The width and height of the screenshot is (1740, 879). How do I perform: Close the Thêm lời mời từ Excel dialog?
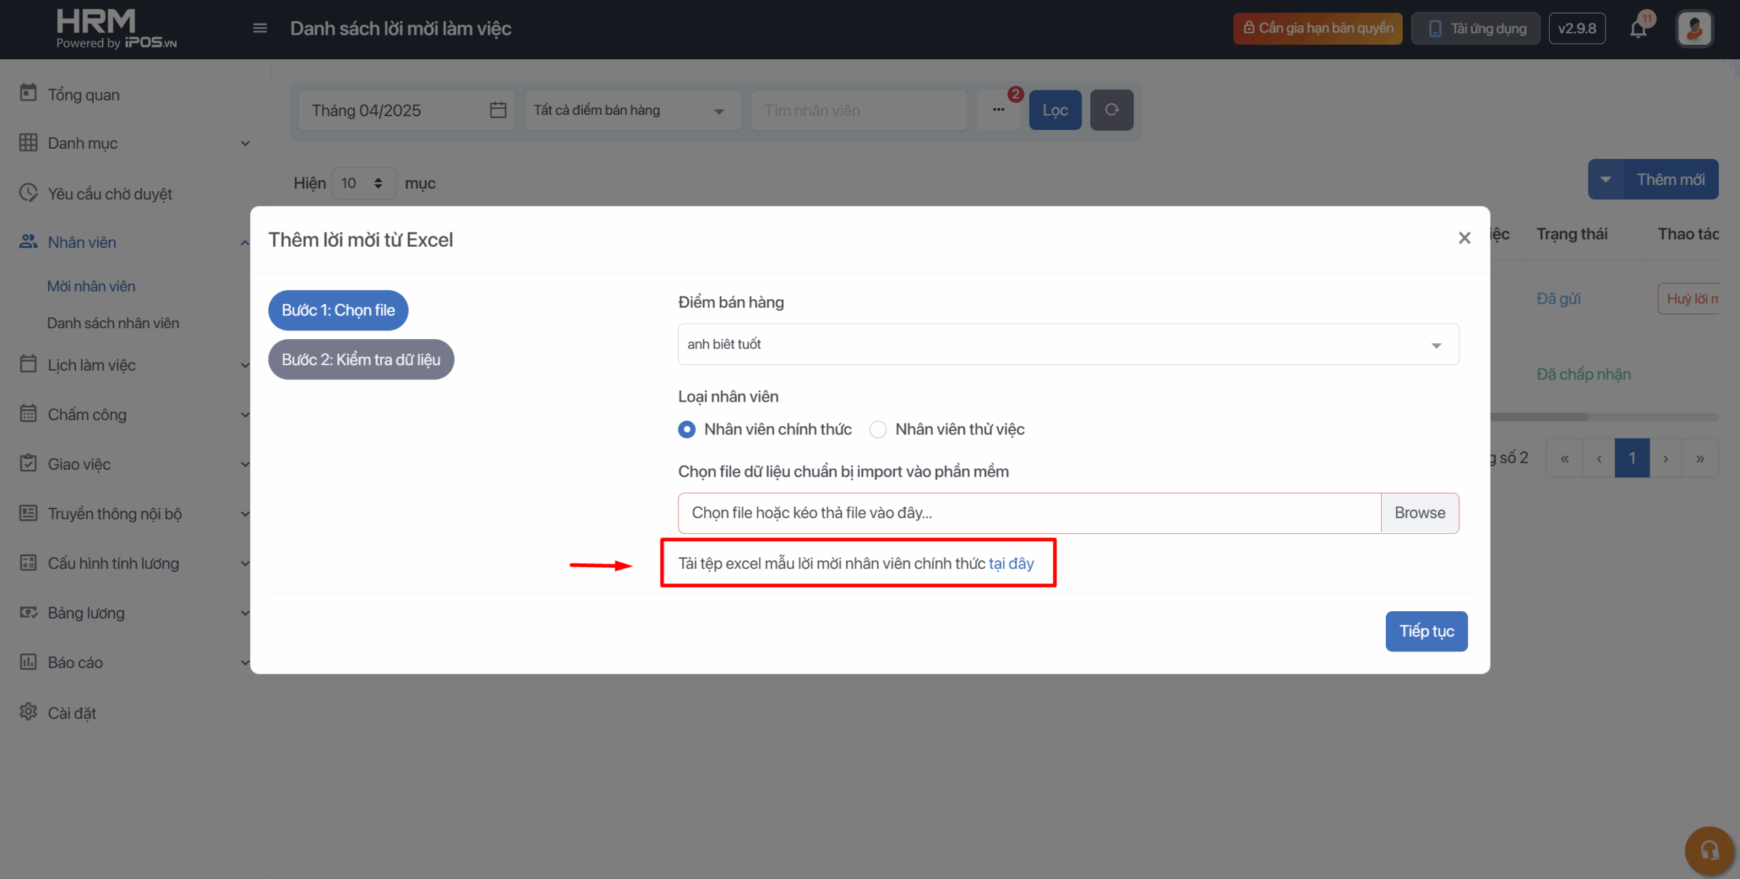[x=1464, y=238]
